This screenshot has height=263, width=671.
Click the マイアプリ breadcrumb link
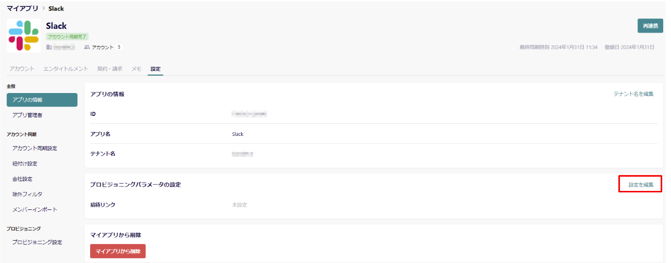pyautogui.click(x=22, y=8)
